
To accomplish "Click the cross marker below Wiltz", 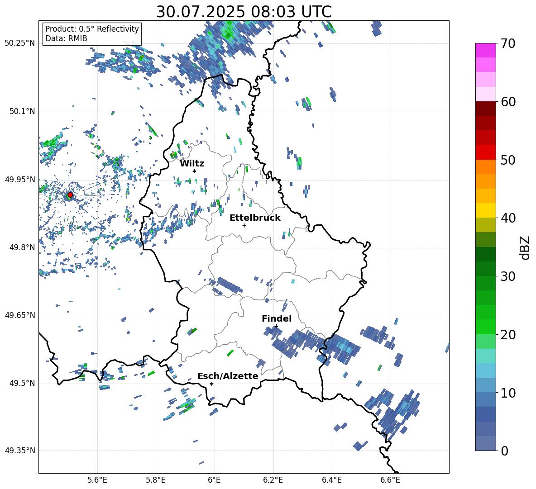I will (x=195, y=171).
